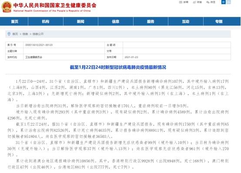The width and height of the screenshot is (241, 173).
Task: Open the 首页 home navigation tab
Action: pos(14,21)
